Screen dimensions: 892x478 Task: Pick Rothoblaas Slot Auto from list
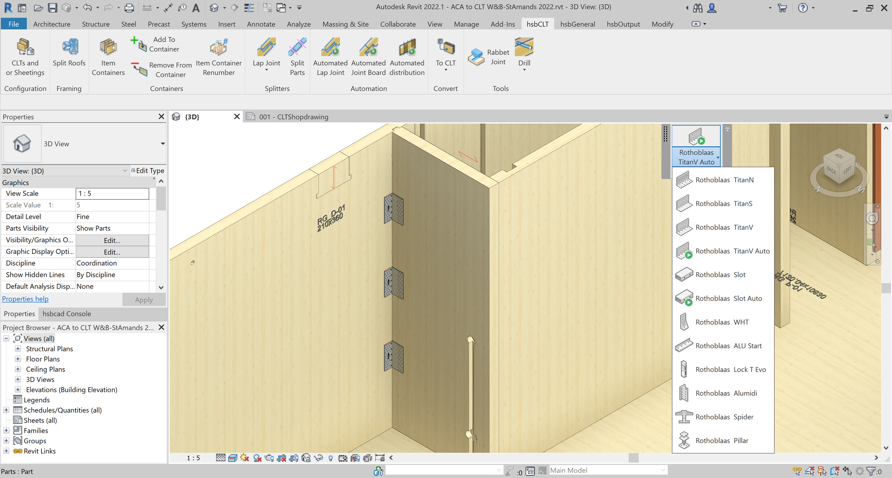(x=728, y=298)
